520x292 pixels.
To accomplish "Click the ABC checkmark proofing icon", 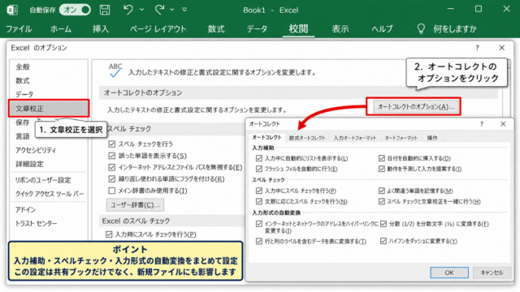I will pos(115,71).
